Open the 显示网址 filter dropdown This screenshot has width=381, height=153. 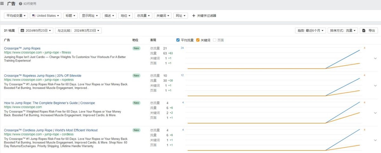(89, 16)
